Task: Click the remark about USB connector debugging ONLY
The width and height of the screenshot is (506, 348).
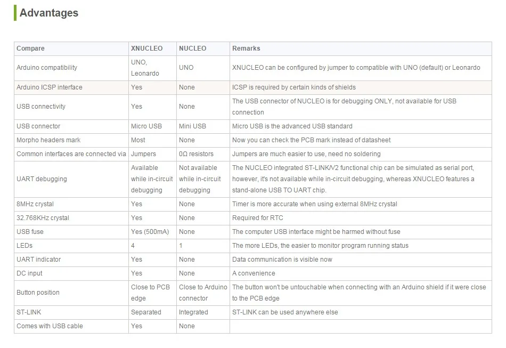Action: (344, 107)
